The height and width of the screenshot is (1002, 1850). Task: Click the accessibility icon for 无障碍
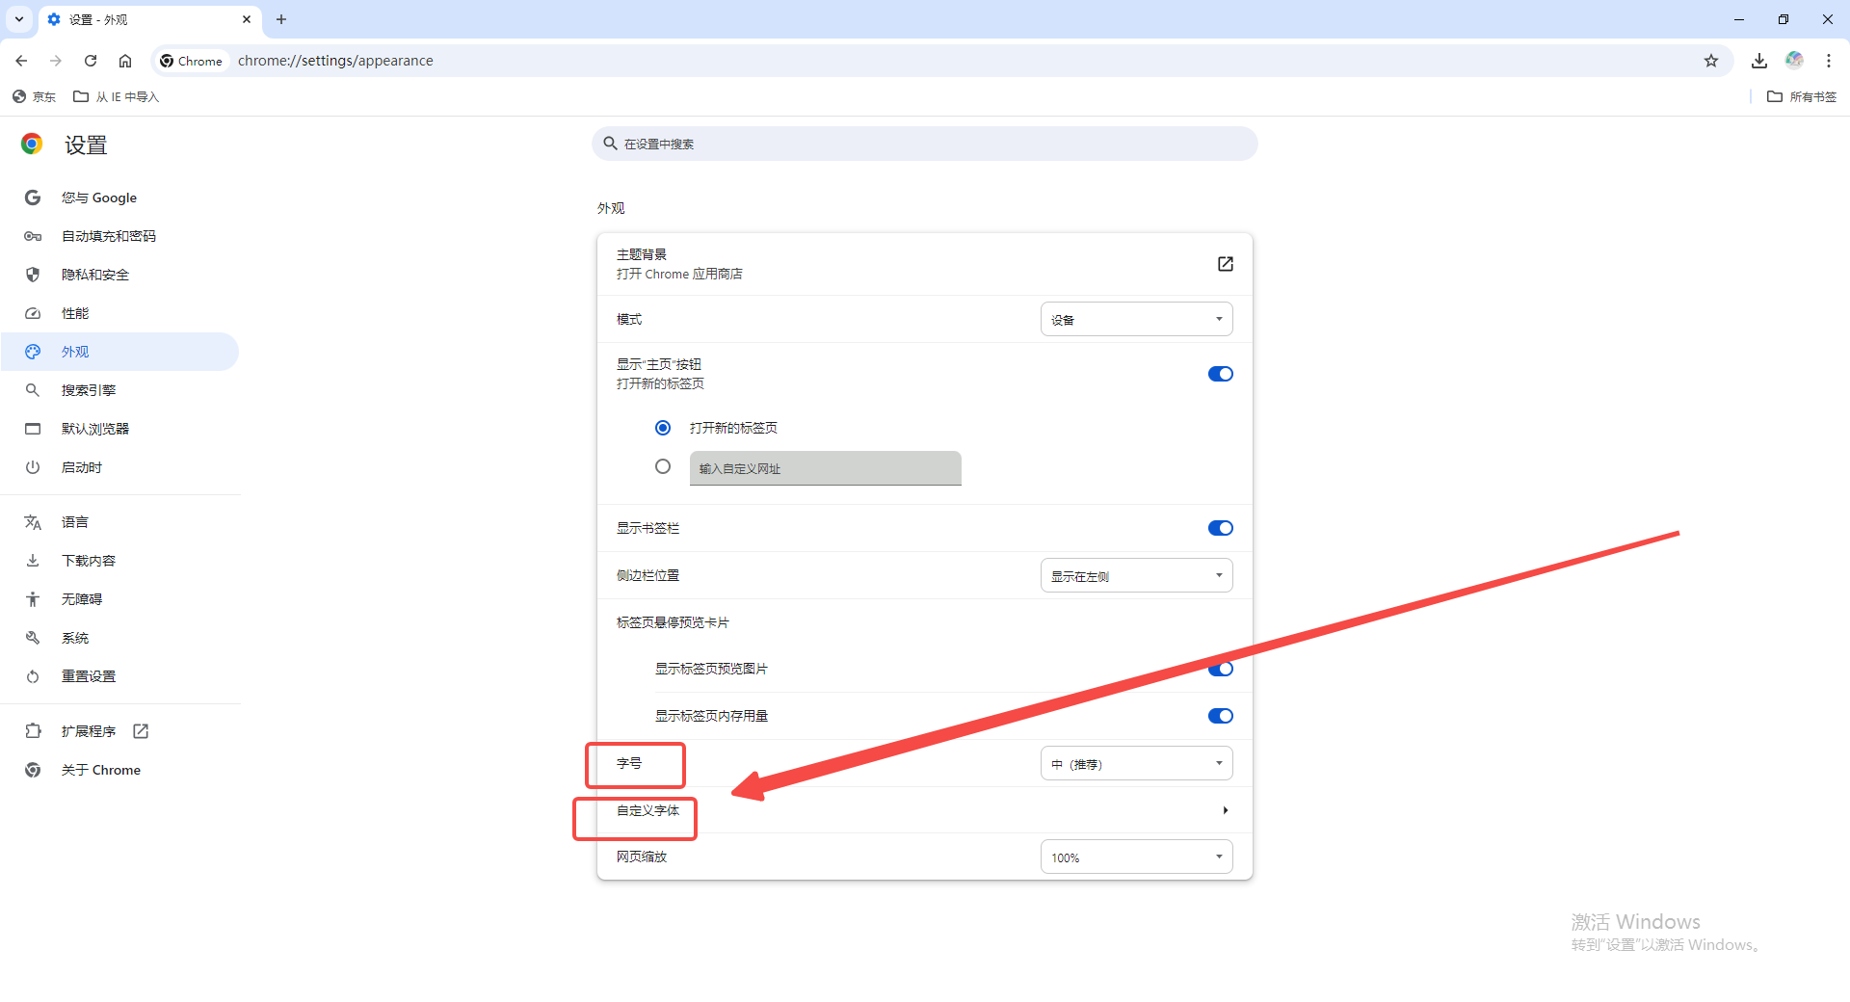[x=33, y=599]
